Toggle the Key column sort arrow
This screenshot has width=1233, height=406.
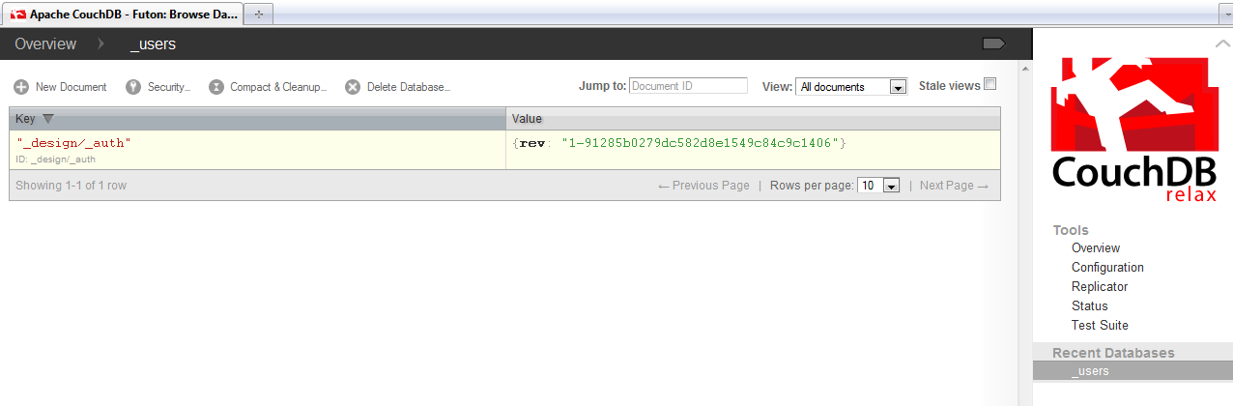[48, 119]
